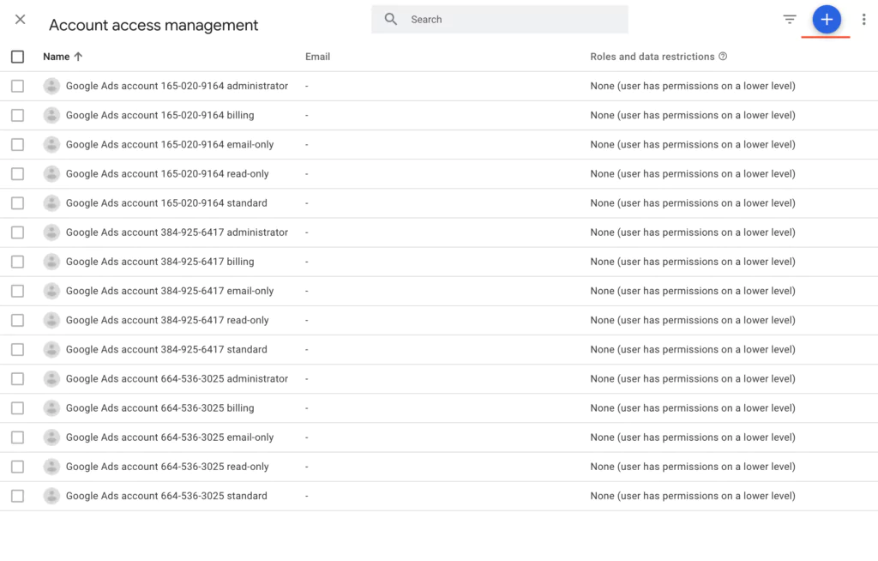This screenshot has width=878, height=561.
Task: Open Google Ads account 664-536-3025 billing
Action: 159,408
